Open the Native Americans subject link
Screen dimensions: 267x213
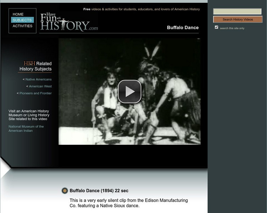click(x=38, y=80)
